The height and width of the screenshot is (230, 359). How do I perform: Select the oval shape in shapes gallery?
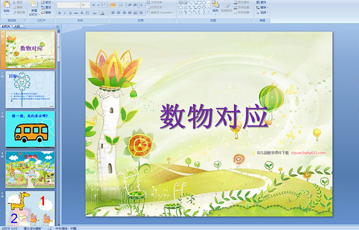click(204, 3)
